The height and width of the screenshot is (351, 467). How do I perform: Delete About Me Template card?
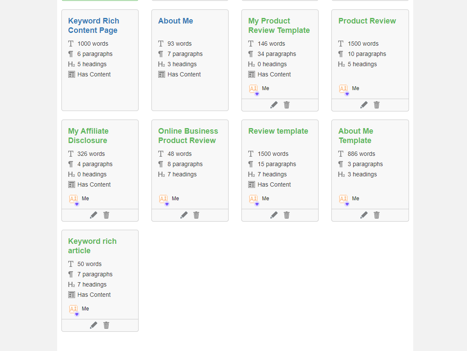pos(377,215)
